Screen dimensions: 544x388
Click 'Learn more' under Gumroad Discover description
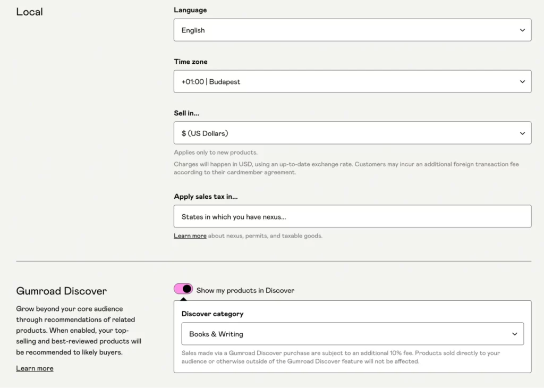coord(35,368)
